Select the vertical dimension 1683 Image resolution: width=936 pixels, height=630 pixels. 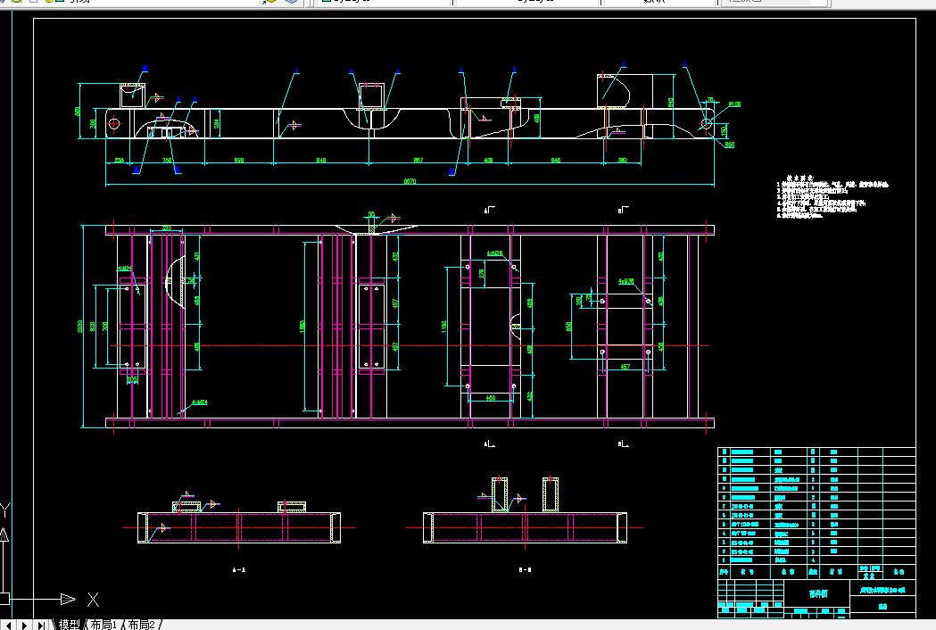302,326
